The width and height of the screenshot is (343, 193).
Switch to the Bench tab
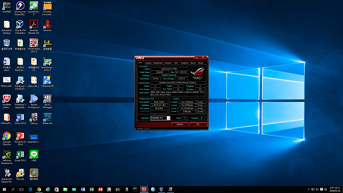[193, 62]
